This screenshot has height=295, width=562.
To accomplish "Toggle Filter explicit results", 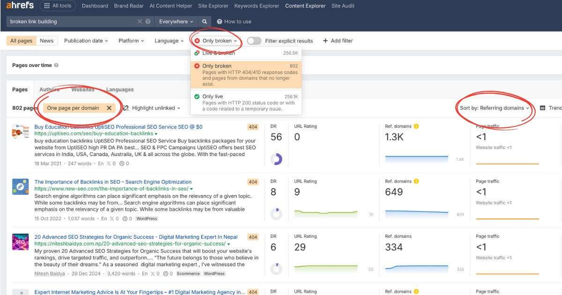I will pos(253,41).
